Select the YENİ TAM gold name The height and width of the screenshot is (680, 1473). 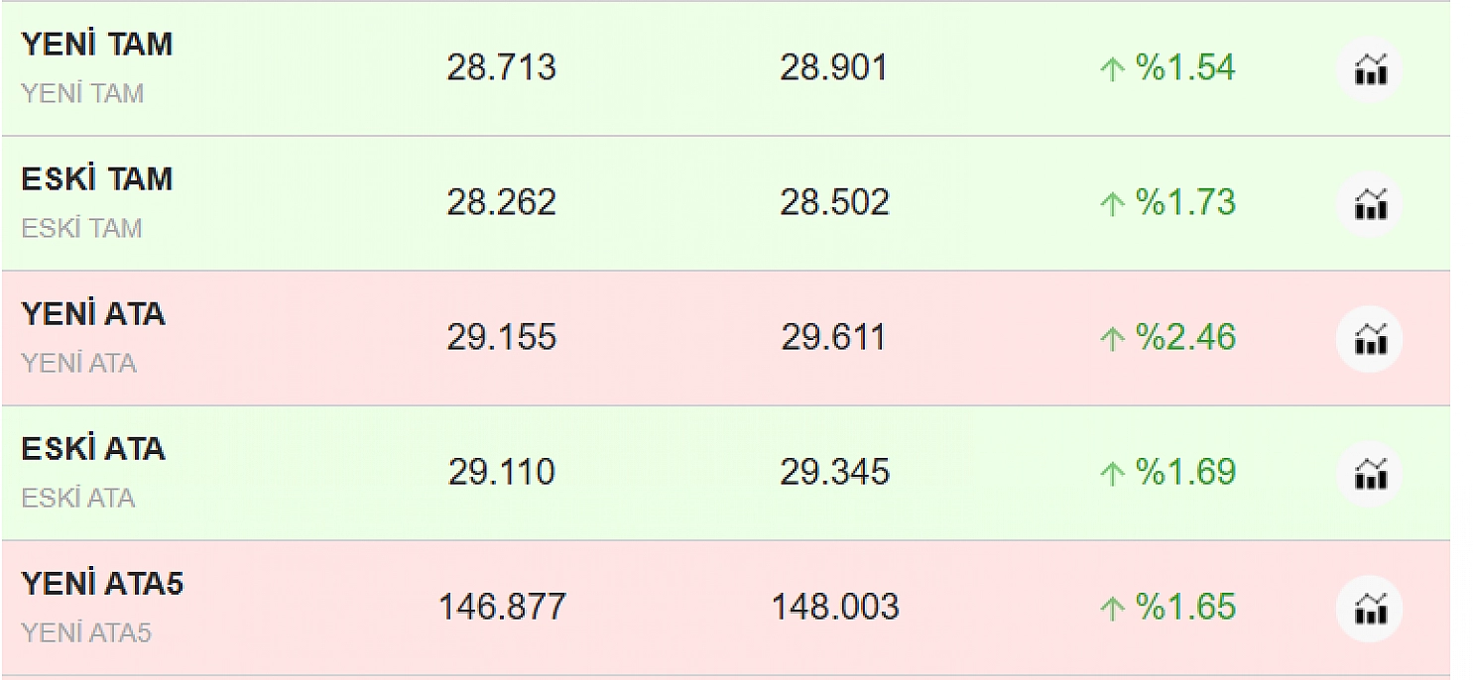click(96, 44)
